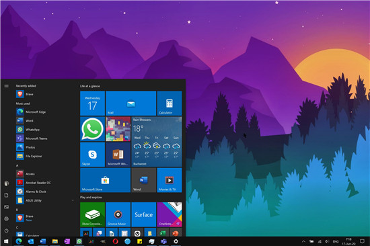
Task: Open the Opera icon on the taskbar
Action: [116, 241]
